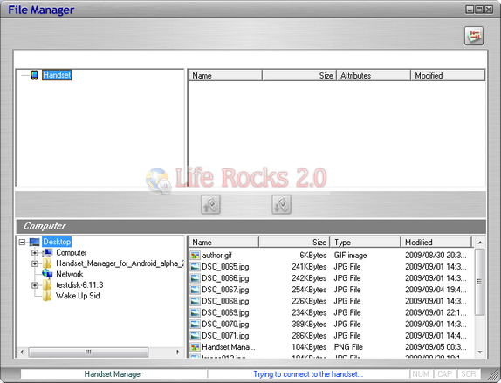The image size is (501, 383).
Task: Click the DSC_0069.jpg file icon
Action: pos(195,312)
